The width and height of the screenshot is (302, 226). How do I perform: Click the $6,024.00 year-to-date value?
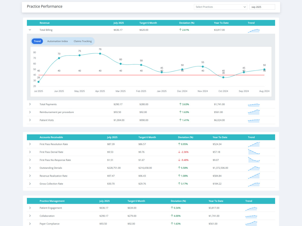219,120
